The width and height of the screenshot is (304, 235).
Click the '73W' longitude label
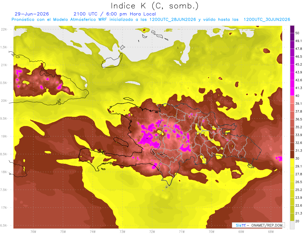coord(122,231)
